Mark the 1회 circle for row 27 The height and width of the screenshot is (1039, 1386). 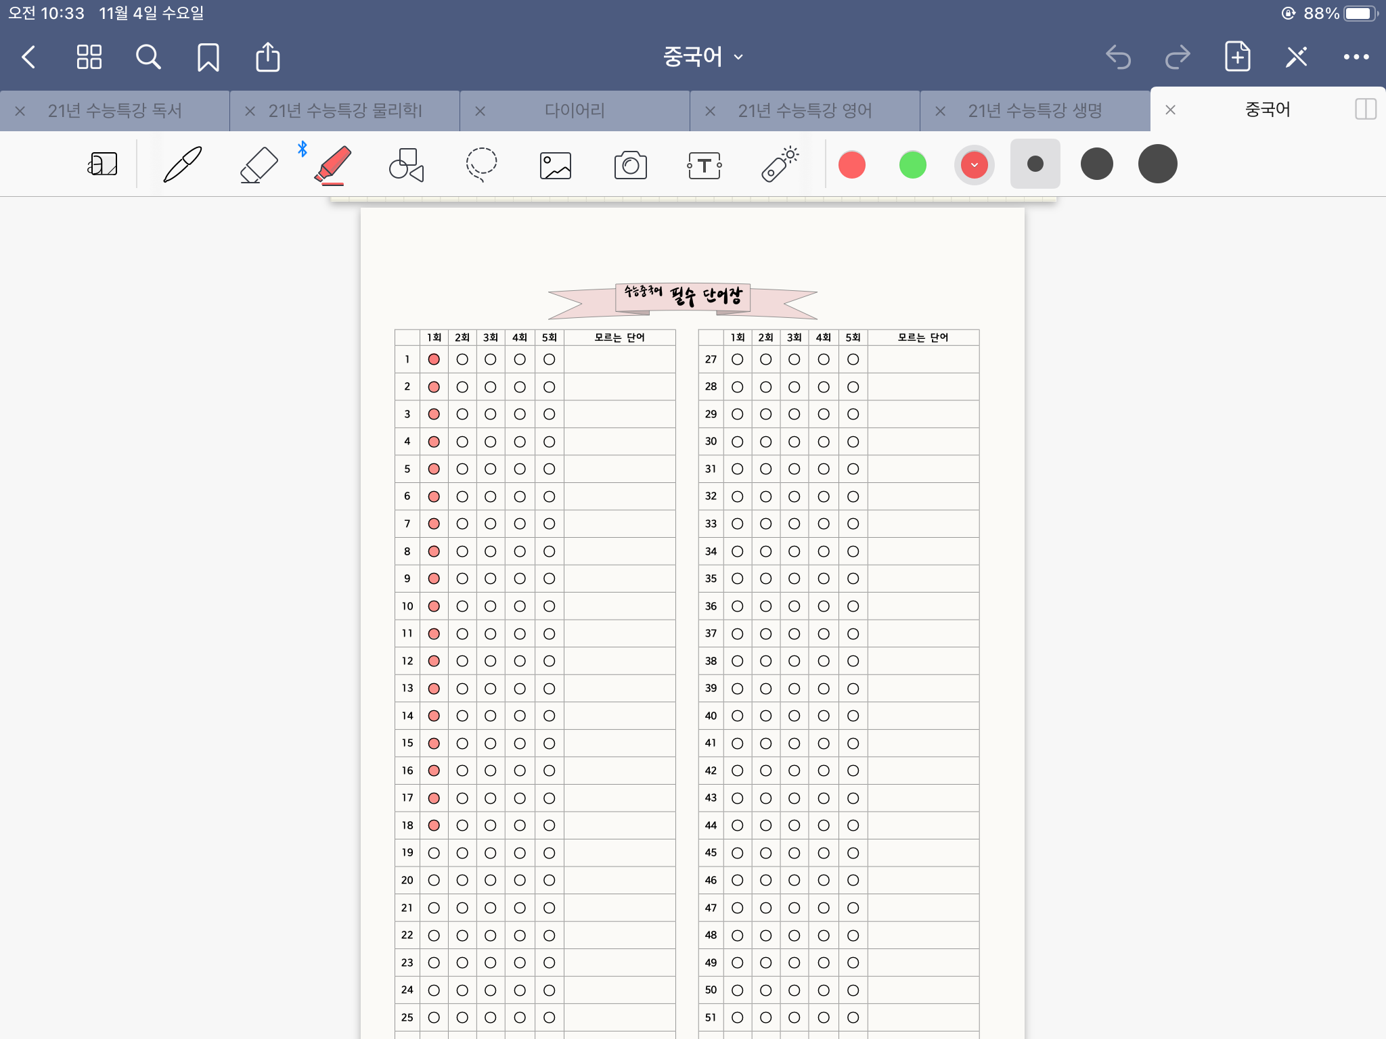click(x=738, y=360)
